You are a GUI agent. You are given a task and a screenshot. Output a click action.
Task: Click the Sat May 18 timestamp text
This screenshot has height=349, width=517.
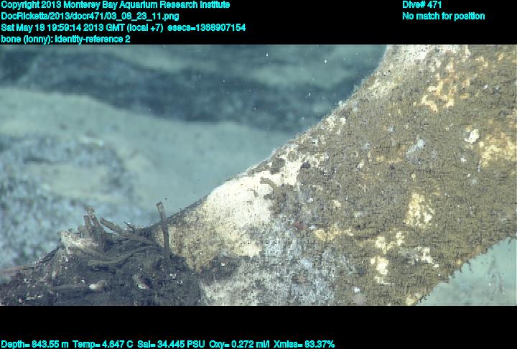click(82, 28)
